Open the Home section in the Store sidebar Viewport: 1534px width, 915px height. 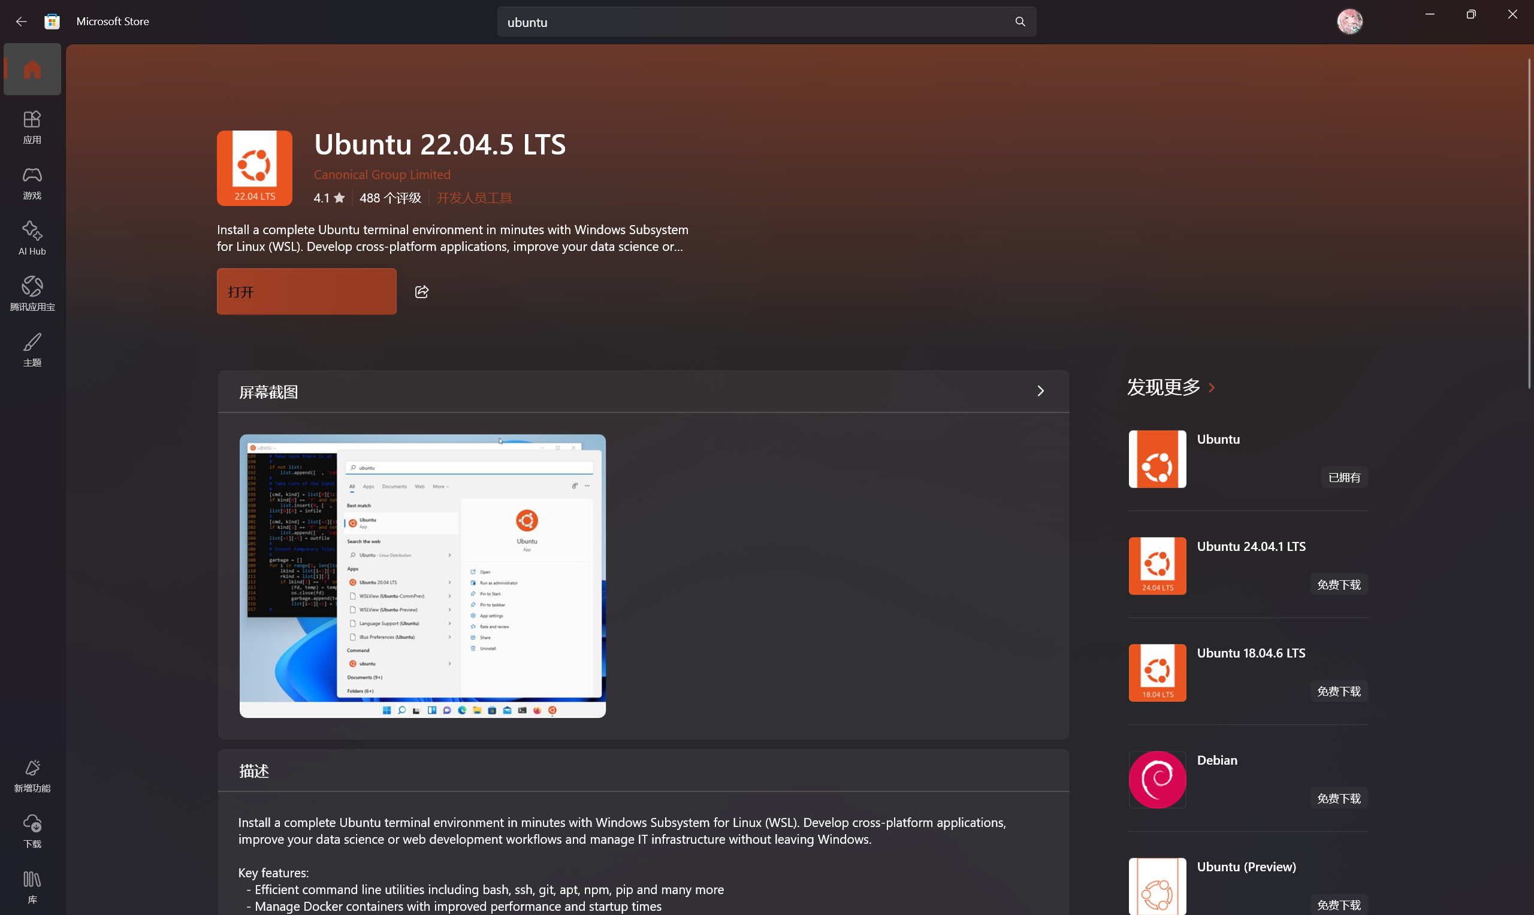click(32, 69)
